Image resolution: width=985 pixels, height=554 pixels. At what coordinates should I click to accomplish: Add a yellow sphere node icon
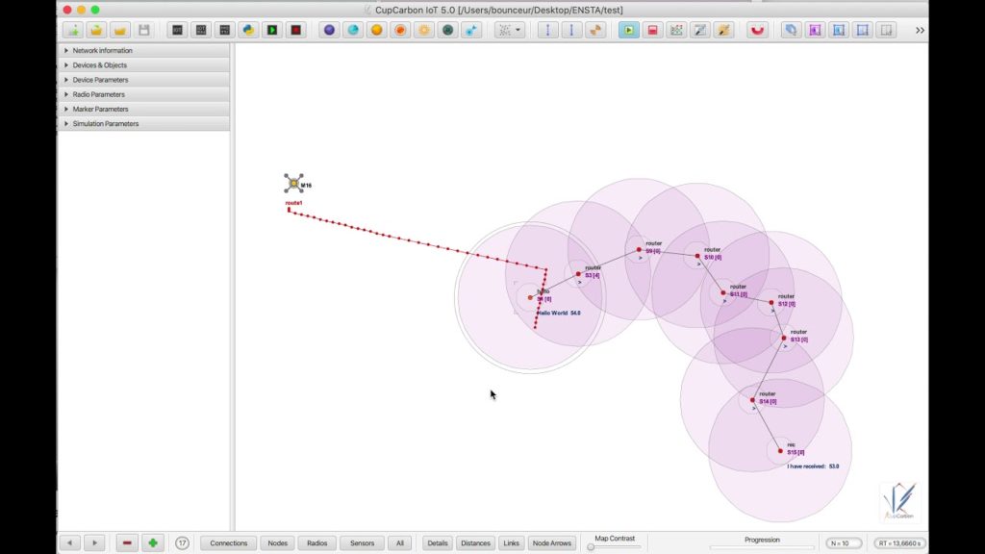pyautogui.click(x=376, y=30)
